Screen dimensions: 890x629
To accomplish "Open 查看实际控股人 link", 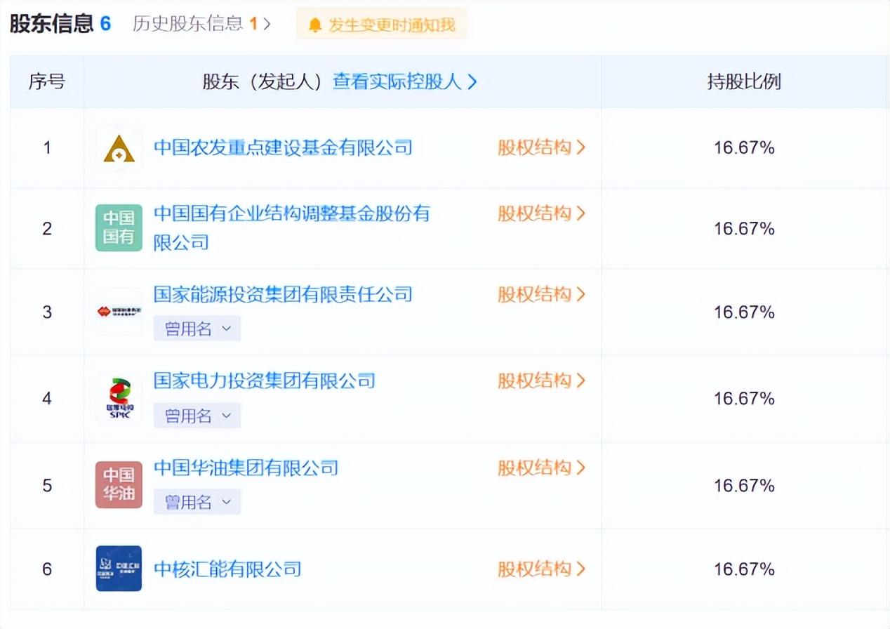I will click(x=404, y=82).
